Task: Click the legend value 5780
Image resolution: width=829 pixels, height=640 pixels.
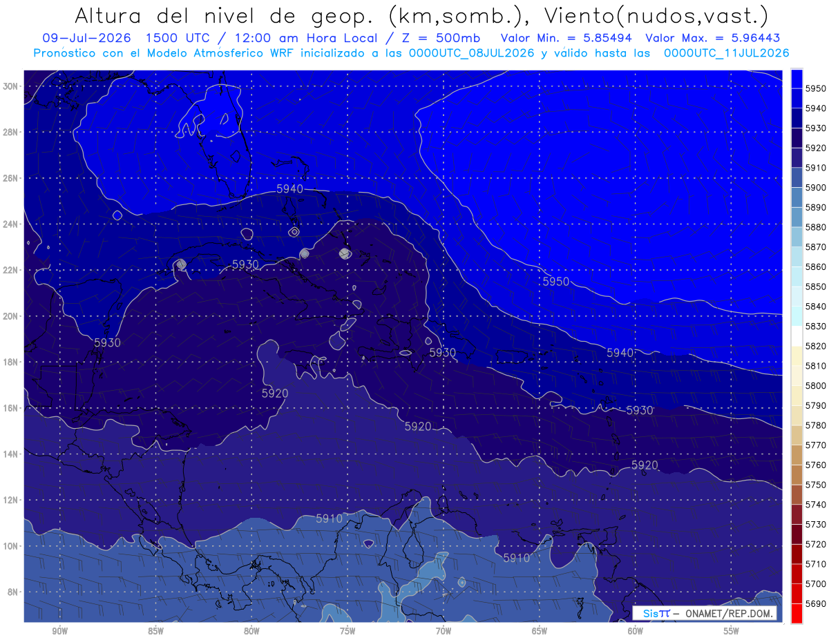Action: [x=815, y=425]
